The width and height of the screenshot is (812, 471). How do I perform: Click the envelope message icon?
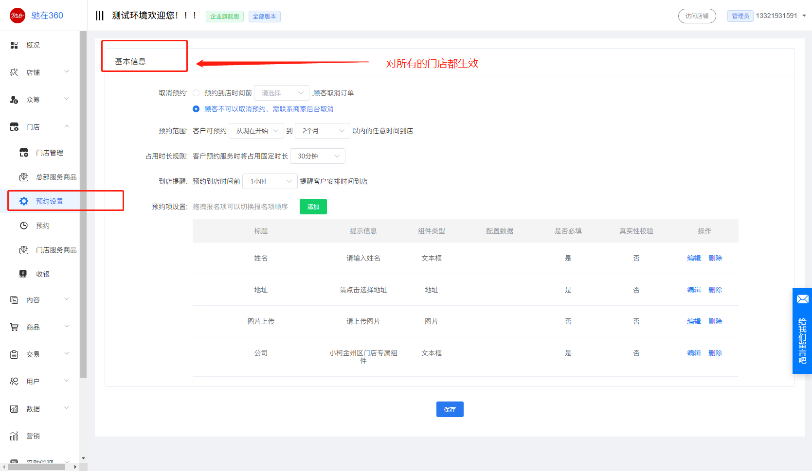tap(802, 299)
